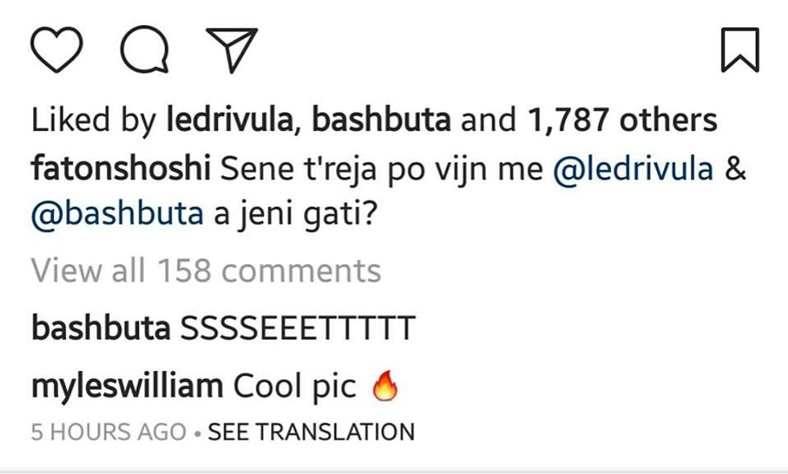Tap the Cool pic comment text
This screenshot has height=474, width=788.
coord(294,386)
